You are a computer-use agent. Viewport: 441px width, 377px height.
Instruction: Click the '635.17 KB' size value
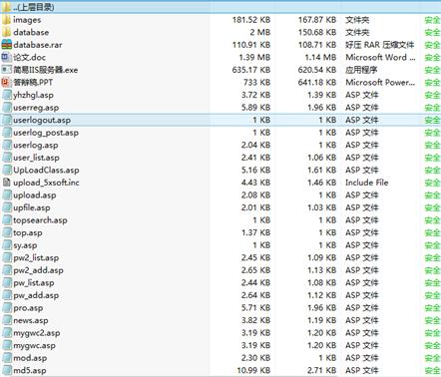251,70
